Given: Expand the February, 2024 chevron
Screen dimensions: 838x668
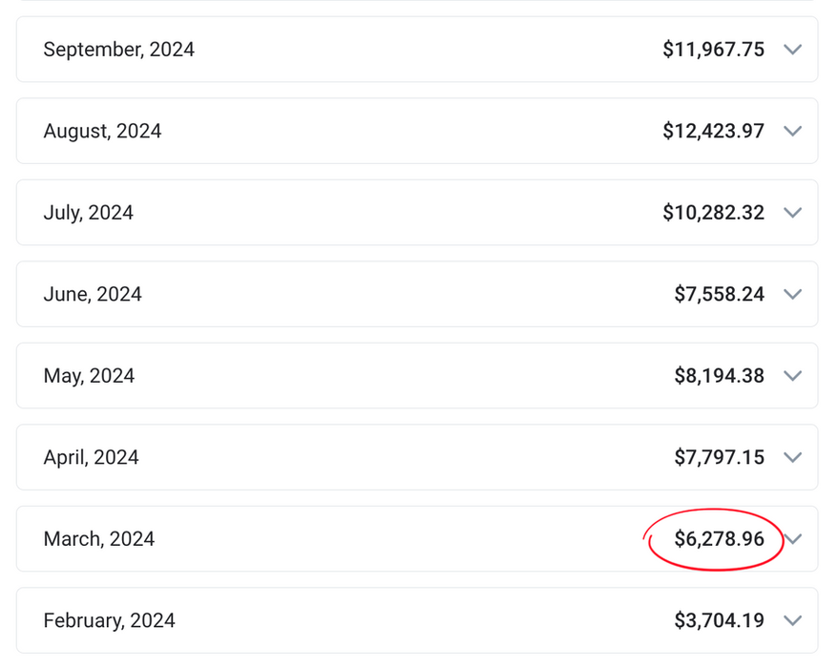Looking at the screenshot, I should click(x=792, y=621).
